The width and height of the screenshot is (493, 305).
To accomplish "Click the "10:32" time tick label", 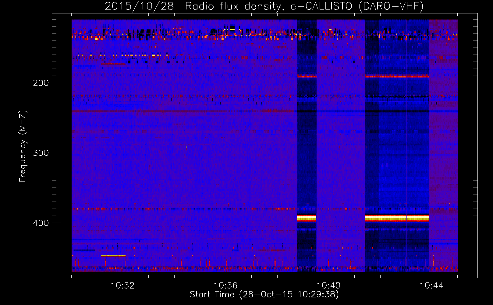I will tap(123, 286).
